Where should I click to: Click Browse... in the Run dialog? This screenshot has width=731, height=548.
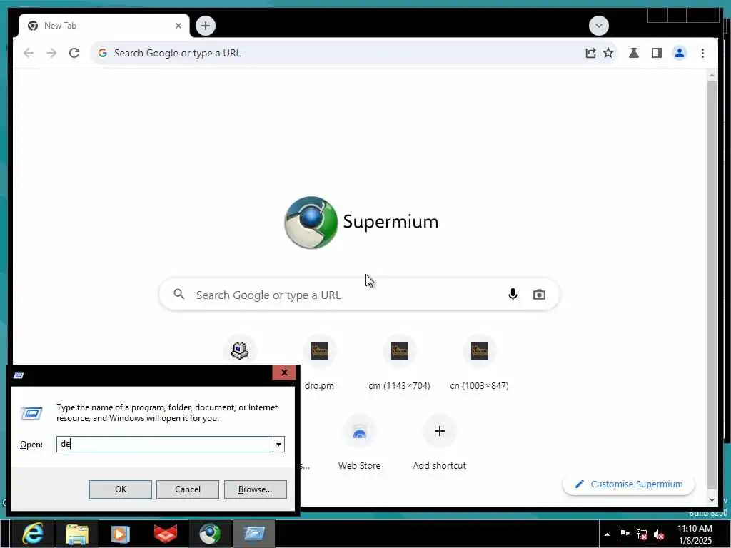tap(255, 489)
